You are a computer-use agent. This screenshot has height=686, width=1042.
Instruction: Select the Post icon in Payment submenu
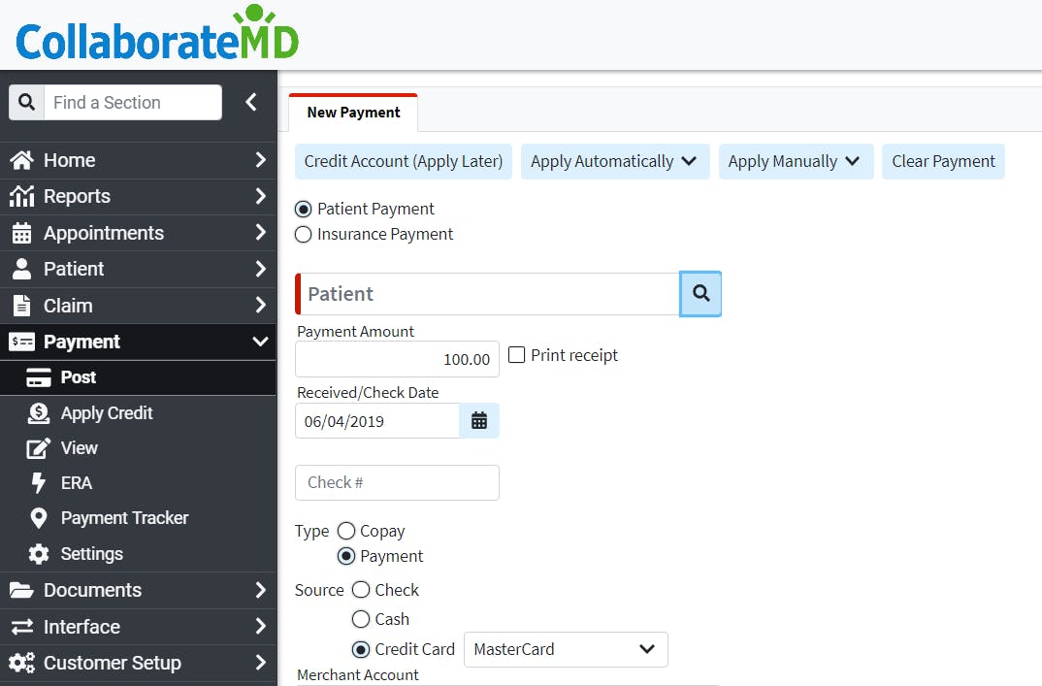pos(41,377)
